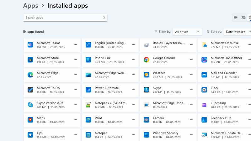Screen dimensions: 251x141
Task: Open more options for Maps
Action: 75,120
